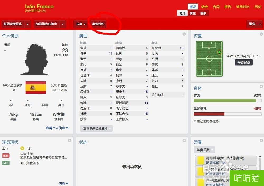Click the 准备签约 button
The width and height of the screenshot is (264, 186).
tap(98, 24)
